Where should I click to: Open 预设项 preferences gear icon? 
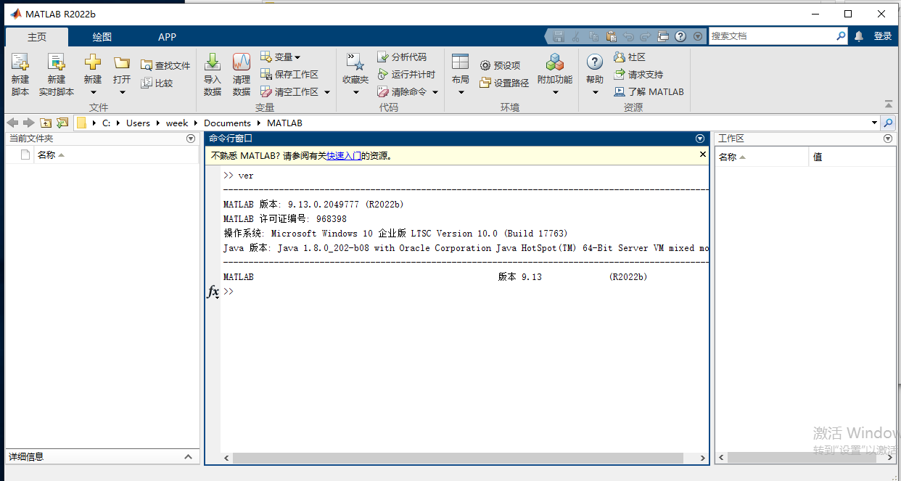click(485, 65)
